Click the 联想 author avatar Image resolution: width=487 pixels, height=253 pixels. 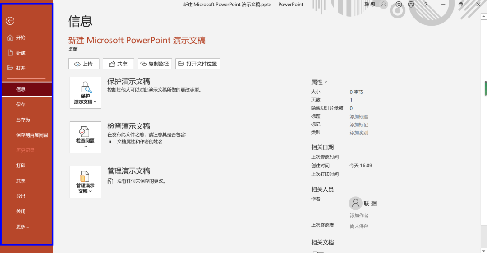point(356,203)
